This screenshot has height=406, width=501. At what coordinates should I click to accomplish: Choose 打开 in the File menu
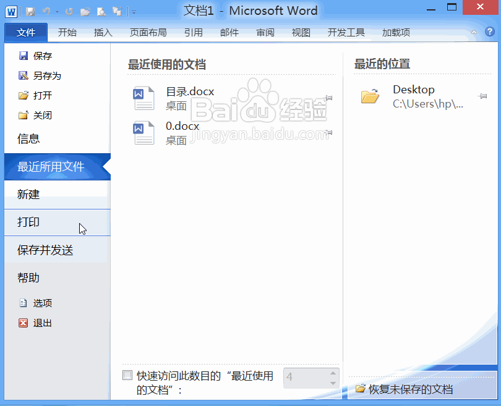(35, 95)
